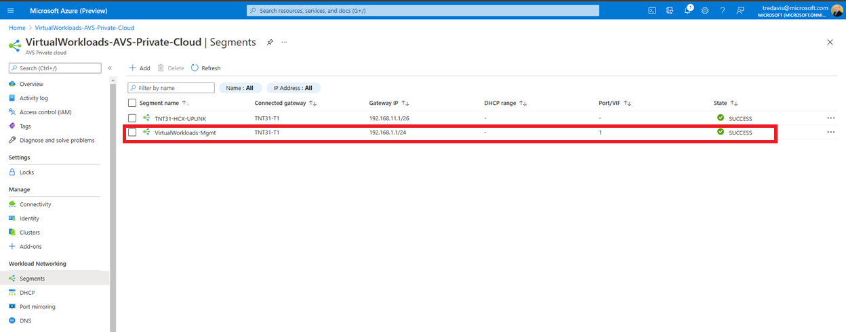Open the IP Address : All filter
This screenshot has height=332, width=846.
(x=293, y=88)
